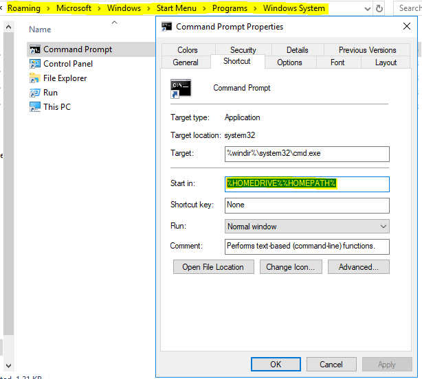Image resolution: width=422 pixels, height=379 pixels.
Task: Click the Shortcut key field
Action: coord(307,205)
